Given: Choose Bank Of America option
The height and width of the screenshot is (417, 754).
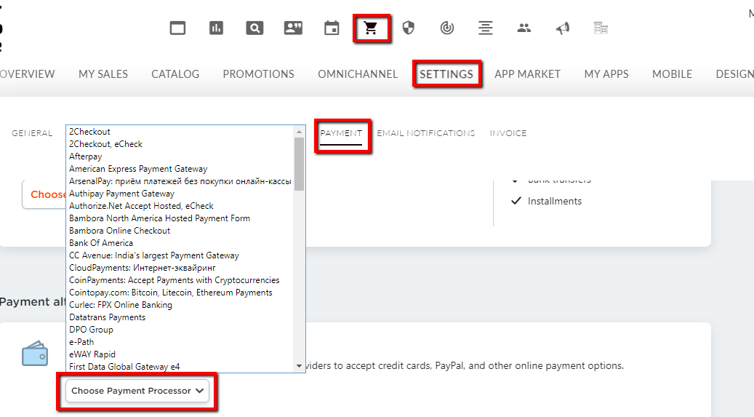Looking at the screenshot, I should point(180,243).
